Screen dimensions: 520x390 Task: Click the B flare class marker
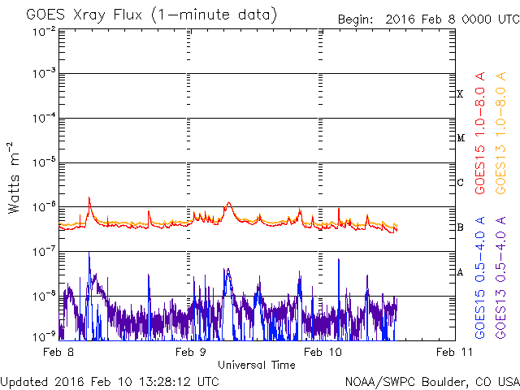(x=460, y=227)
